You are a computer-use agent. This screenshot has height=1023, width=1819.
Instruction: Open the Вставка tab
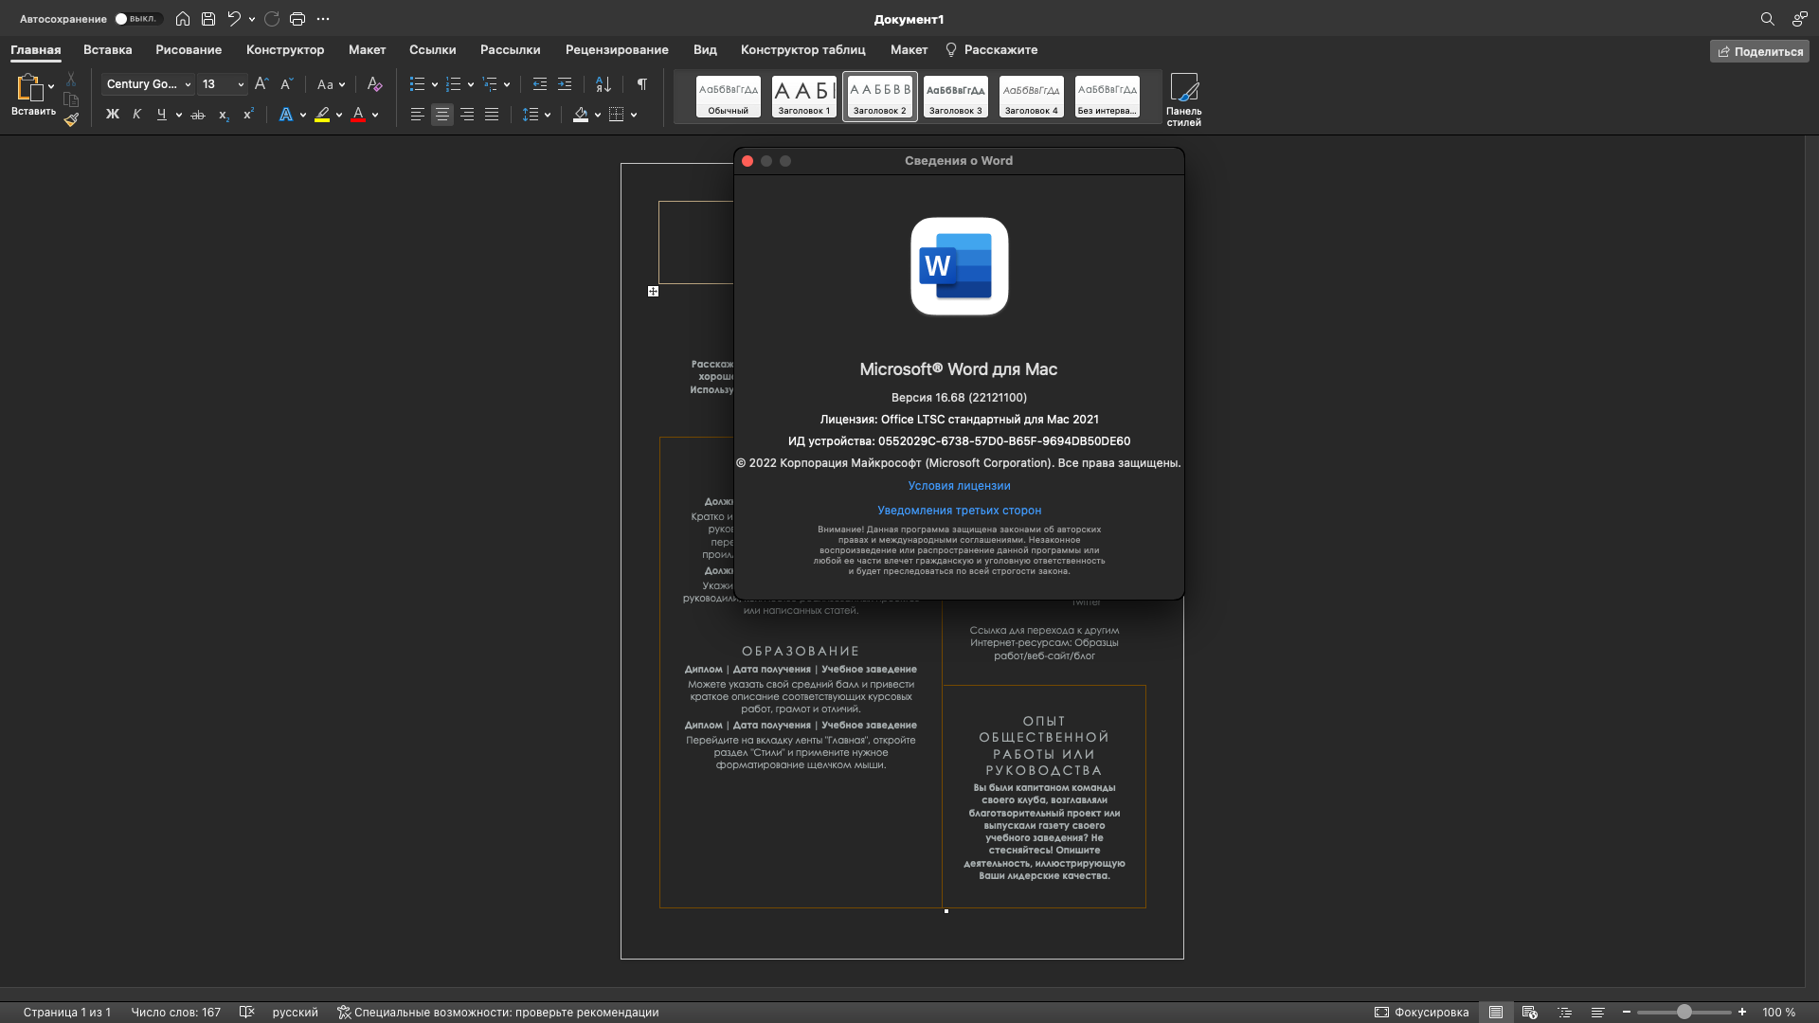click(107, 50)
